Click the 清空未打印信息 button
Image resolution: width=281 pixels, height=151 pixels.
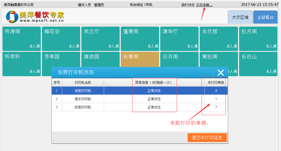tap(207, 138)
